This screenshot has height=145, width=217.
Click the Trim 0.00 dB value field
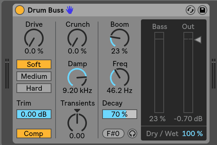(34, 114)
